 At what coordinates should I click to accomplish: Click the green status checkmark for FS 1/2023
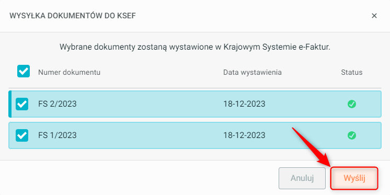pyautogui.click(x=352, y=135)
